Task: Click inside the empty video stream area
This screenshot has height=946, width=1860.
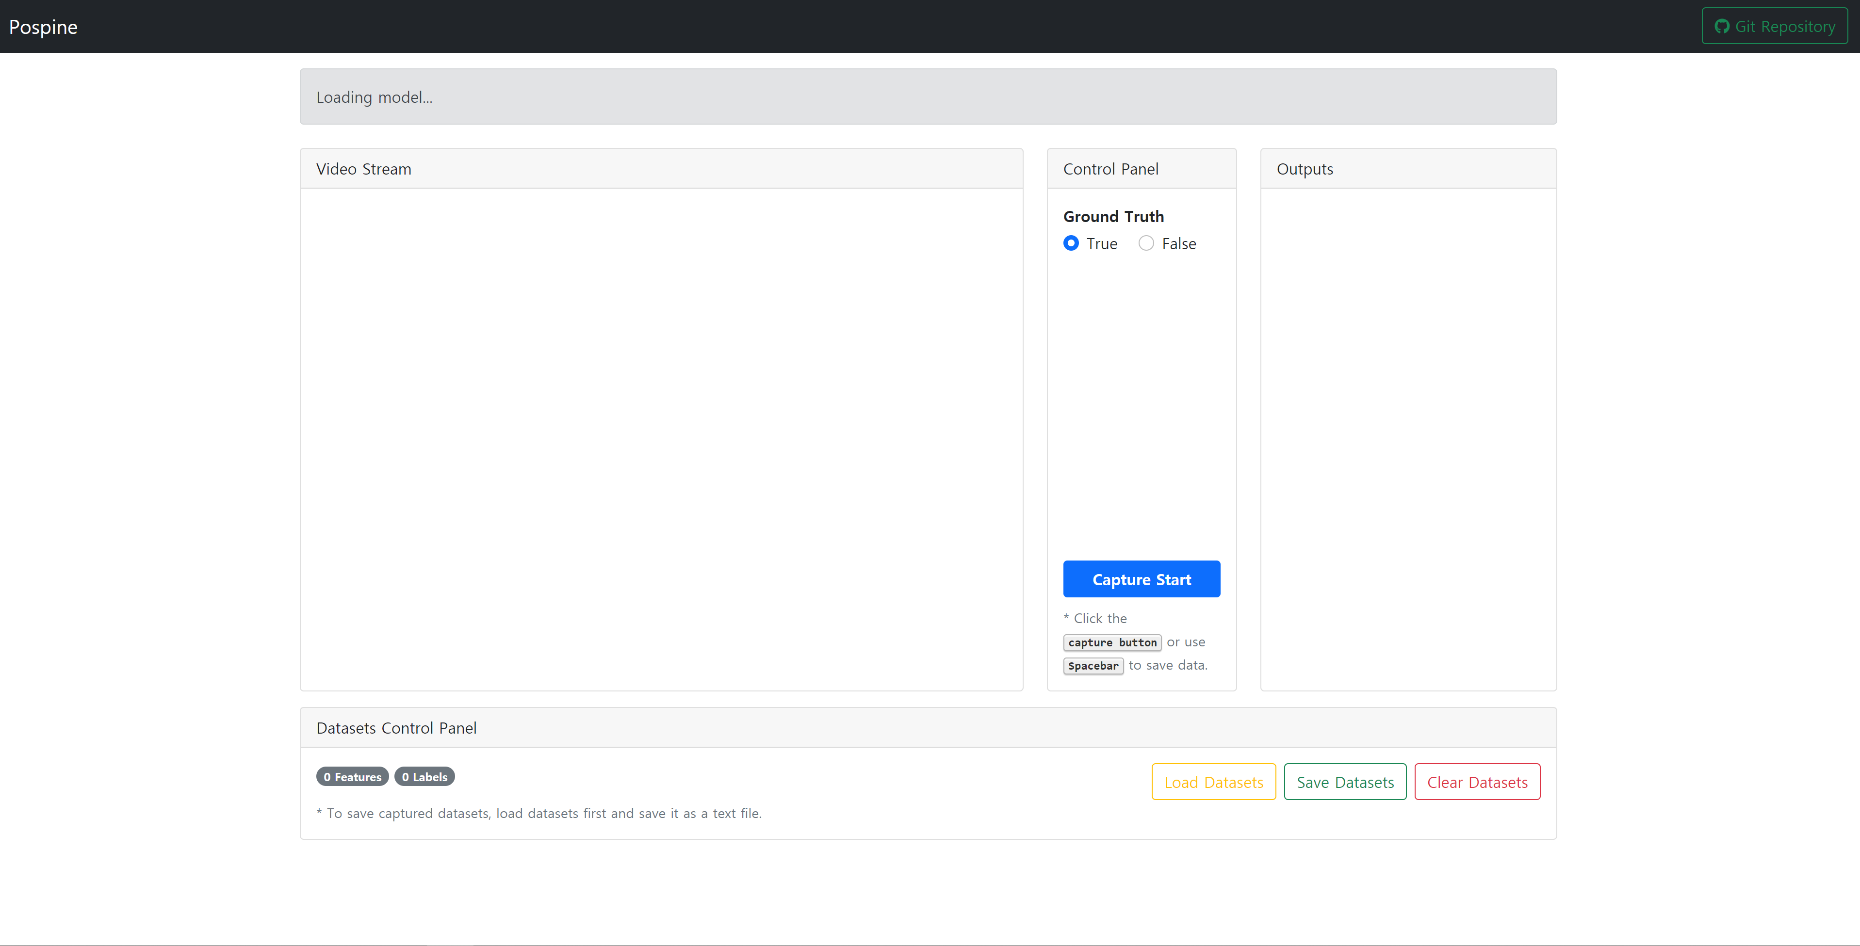Action: (x=661, y=439)
